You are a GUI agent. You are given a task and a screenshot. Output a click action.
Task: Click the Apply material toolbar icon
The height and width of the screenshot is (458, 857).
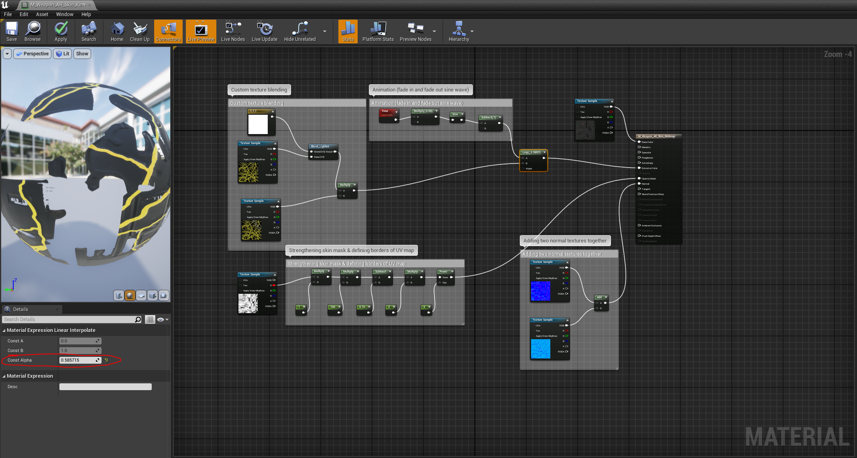click(x=61, y=31)
